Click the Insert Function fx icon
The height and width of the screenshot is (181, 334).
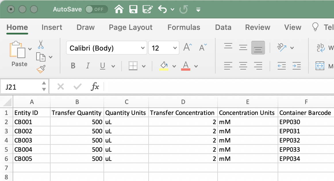(x=95, y=86)
